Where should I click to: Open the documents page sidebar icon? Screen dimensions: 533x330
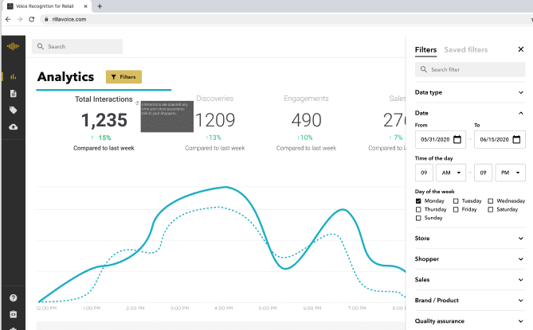pyautogui.click(x=13, y=94)
